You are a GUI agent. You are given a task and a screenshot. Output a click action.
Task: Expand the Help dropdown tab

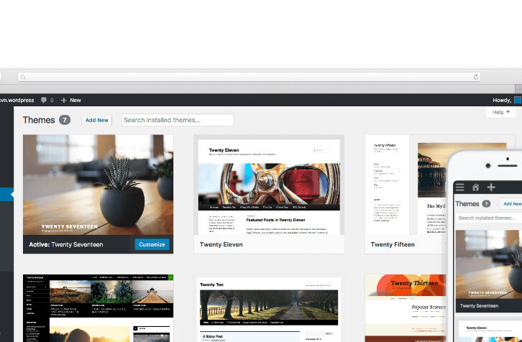(501, 112)
